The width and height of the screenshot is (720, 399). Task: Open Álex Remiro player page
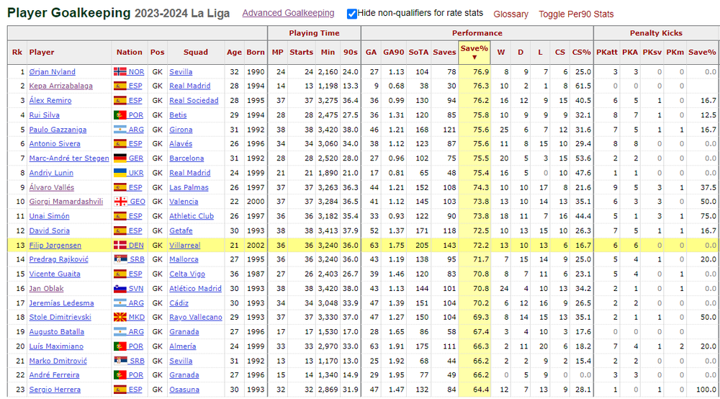click(50, 101)
